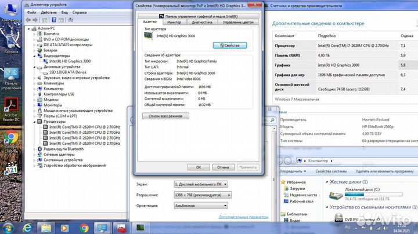Click the Explorer address bar Компьютер path
The width and height of the screenshot is (418, 234).
tap(318, 161)
